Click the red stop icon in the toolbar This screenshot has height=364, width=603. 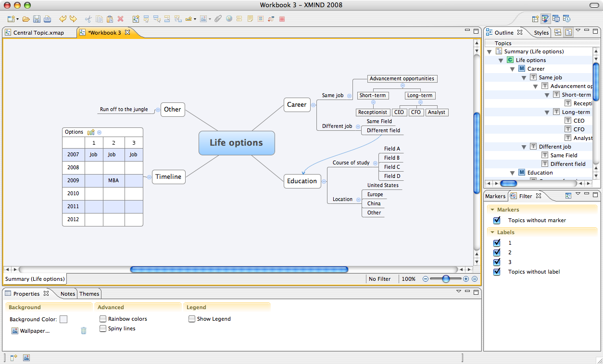(282, 19)
